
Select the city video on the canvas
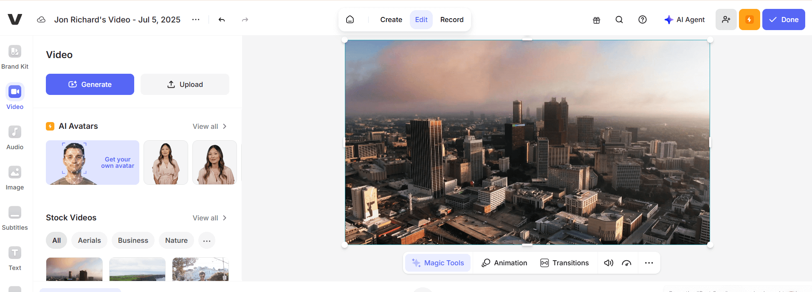tap(527, 142)
